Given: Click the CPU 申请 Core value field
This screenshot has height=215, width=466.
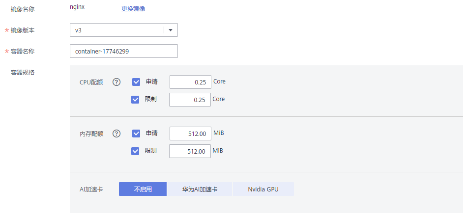Looking at the screenshot, I should 190,82.
